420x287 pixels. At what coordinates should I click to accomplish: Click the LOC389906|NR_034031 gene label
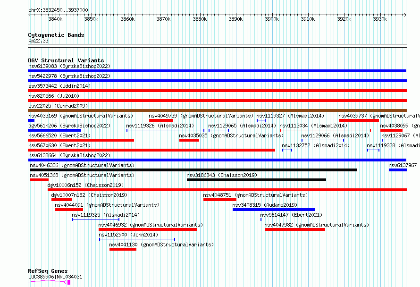click(55, 277)
